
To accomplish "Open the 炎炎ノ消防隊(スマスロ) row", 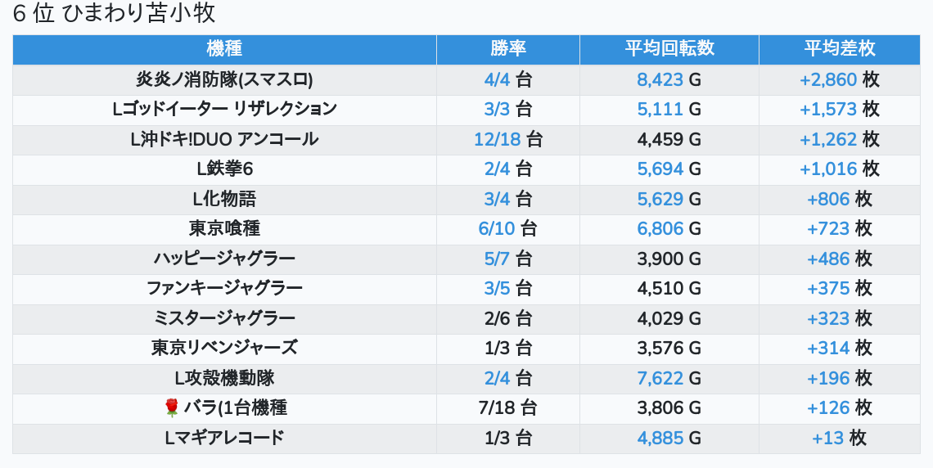I will (224, 79).
